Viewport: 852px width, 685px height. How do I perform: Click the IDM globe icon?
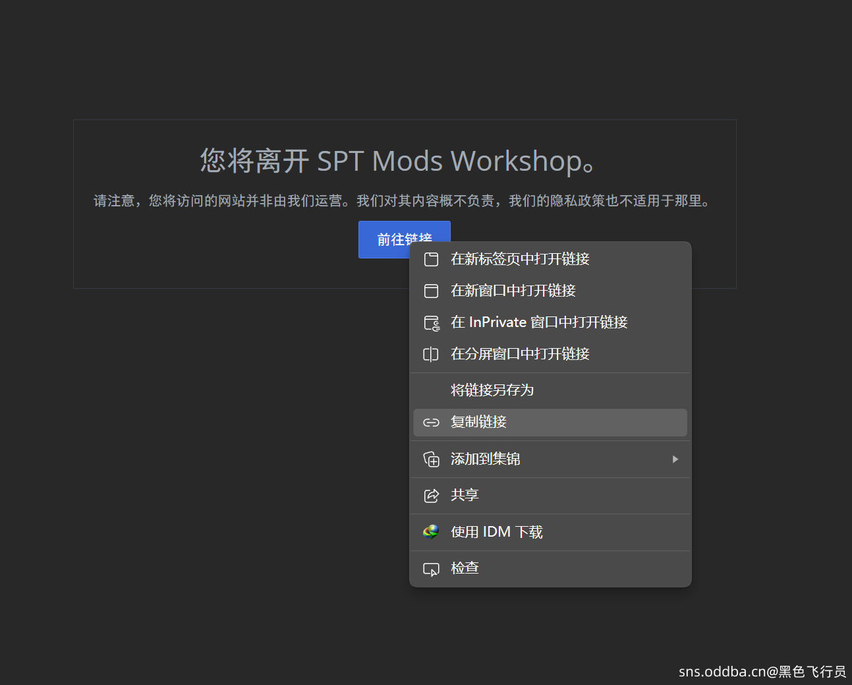click(x=431, y=532)
